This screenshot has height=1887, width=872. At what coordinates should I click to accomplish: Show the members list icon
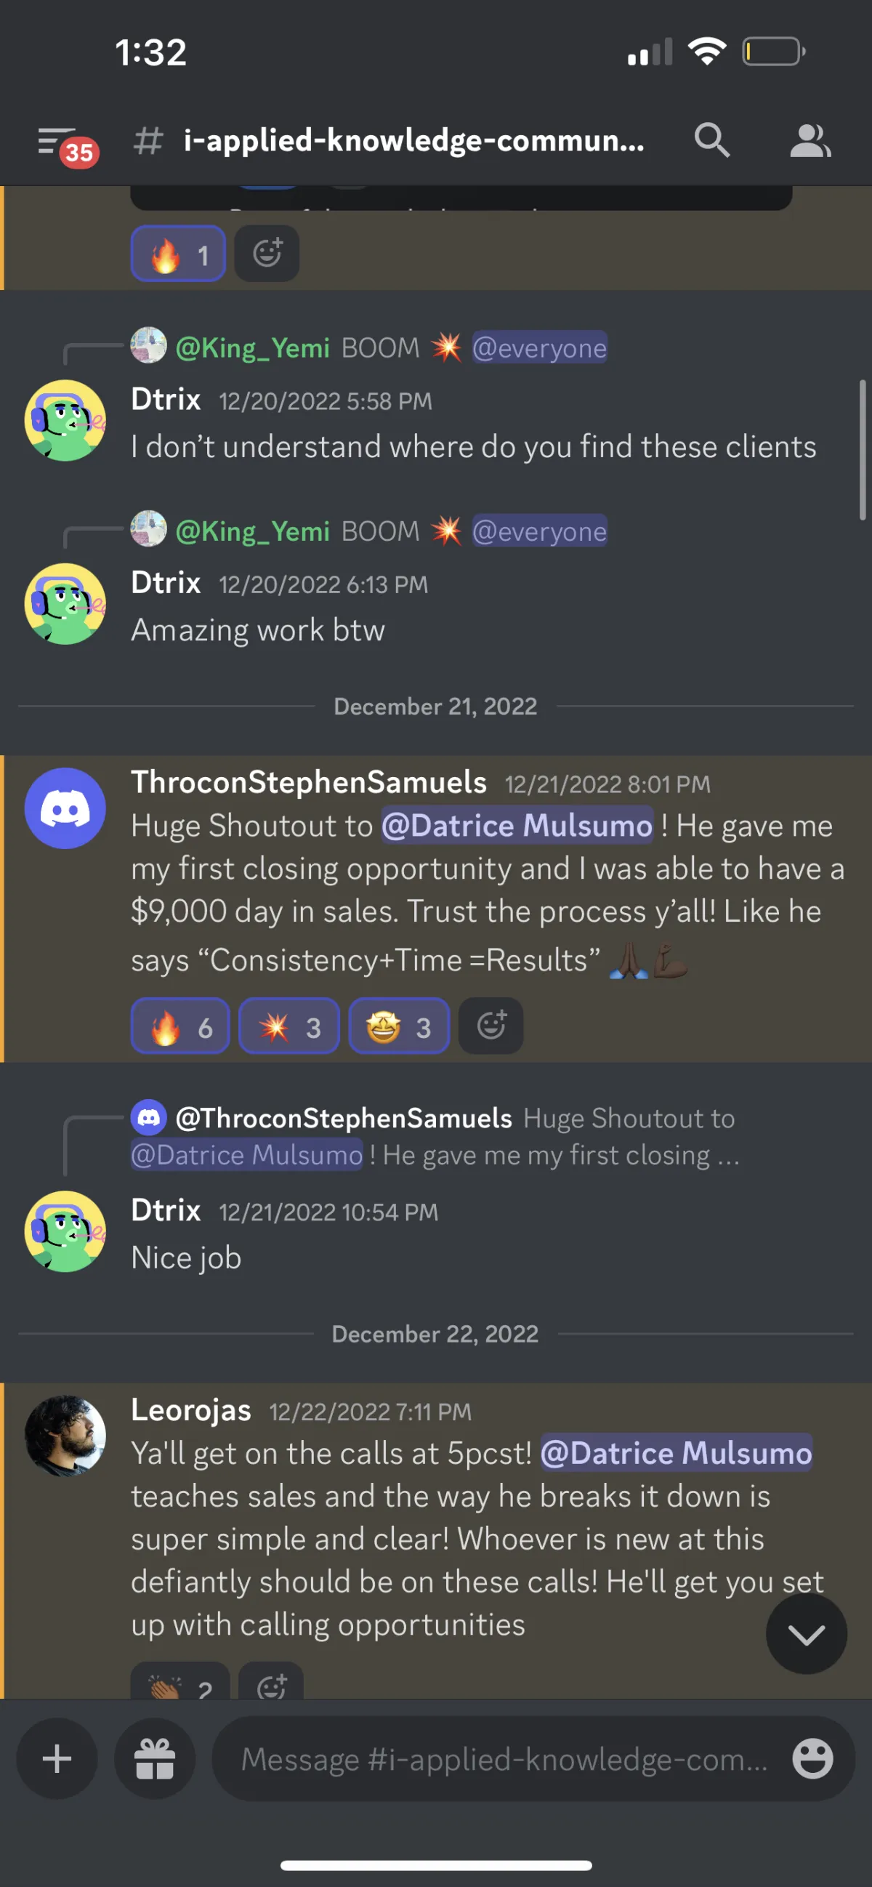pos(810,140)
